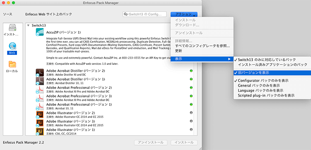
Task: Toggle 'Switch13 のみに対応しているパック' option
Action: coord(272,60)
